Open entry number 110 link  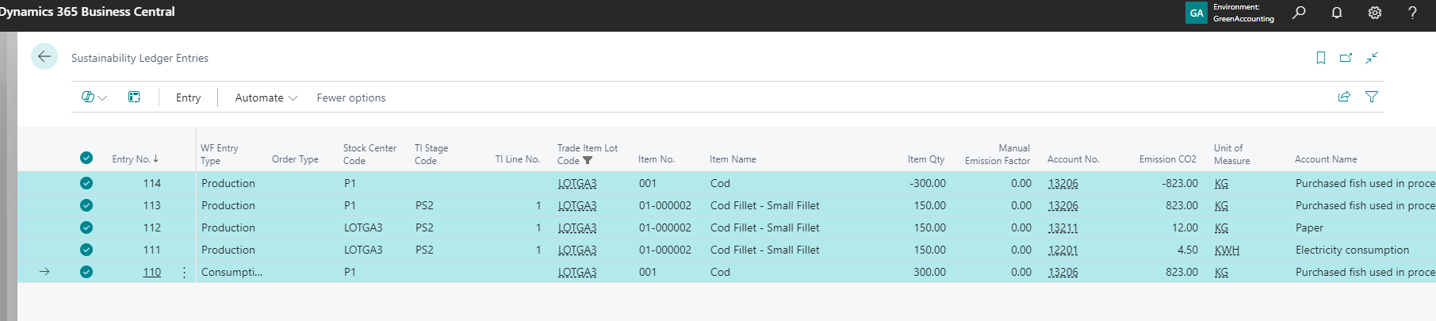coord(151,272)
